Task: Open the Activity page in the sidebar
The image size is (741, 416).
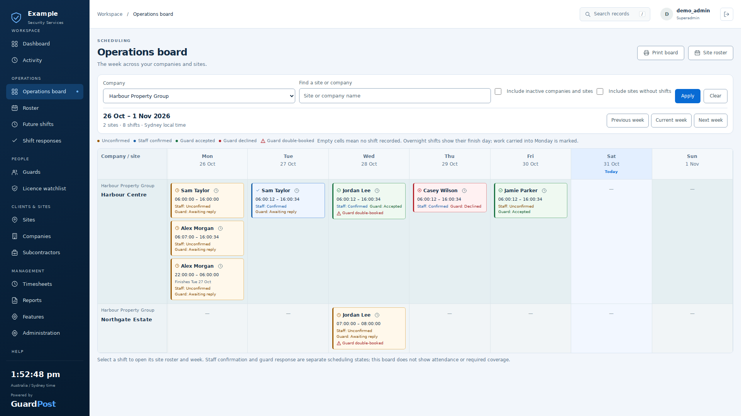Action: (x=45, y=60)
